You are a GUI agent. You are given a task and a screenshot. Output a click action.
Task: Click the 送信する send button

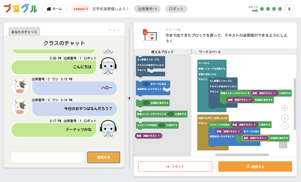[104, 157]
